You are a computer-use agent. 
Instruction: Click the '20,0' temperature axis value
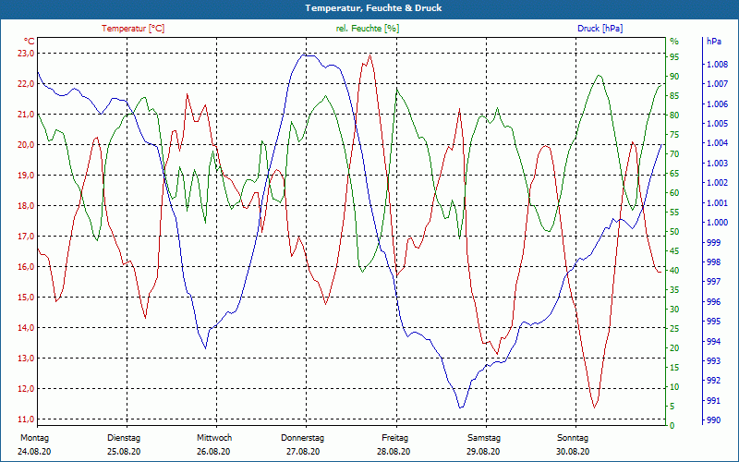(x=27, y=145)
